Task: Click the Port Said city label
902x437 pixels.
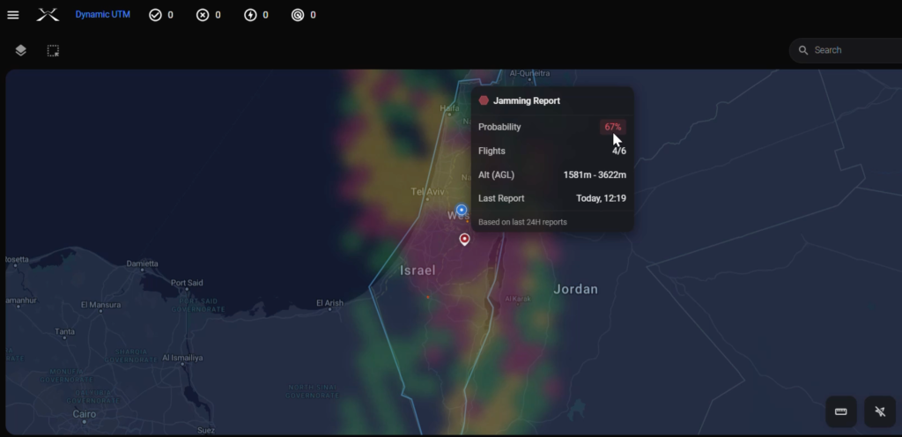Action: [187, 283]
